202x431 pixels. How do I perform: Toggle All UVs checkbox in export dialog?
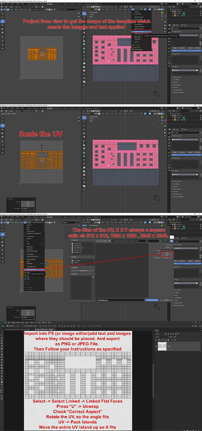click(x=172, y=245)
